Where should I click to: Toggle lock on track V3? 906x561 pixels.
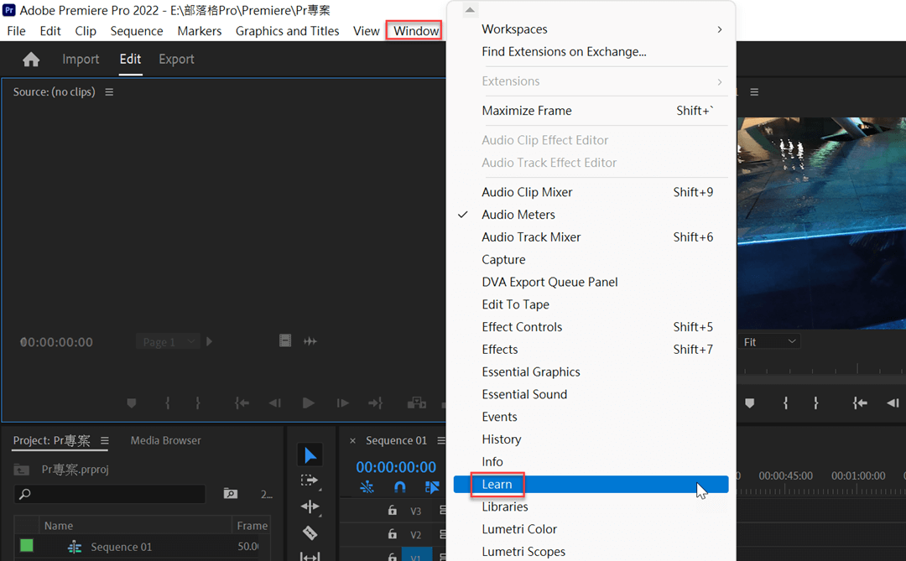(x=393, y=510)
